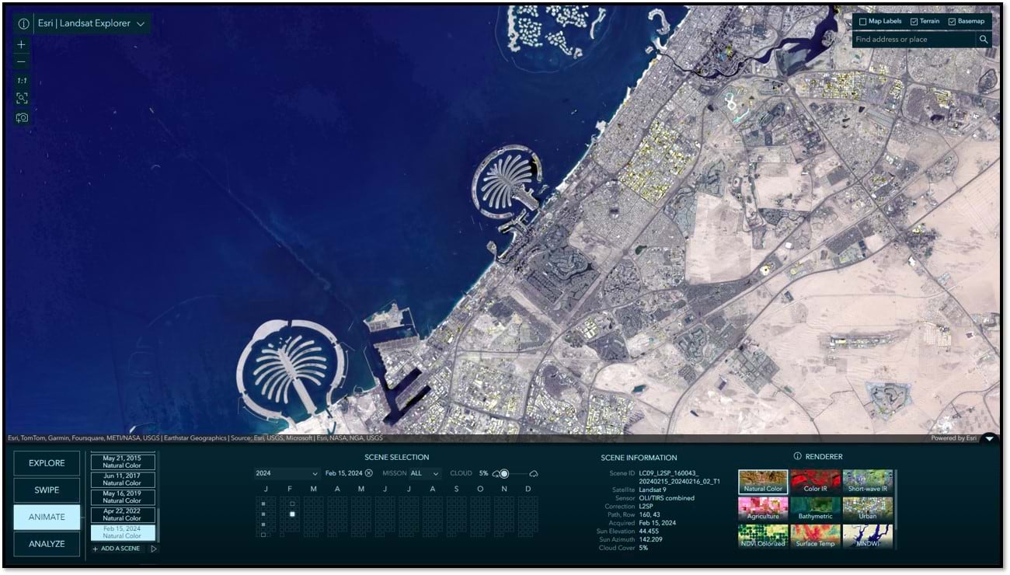This screenshot has height=575, width=1010.
Task: Switch to the Surface Temp renderer
Action: tap(815, 537)
